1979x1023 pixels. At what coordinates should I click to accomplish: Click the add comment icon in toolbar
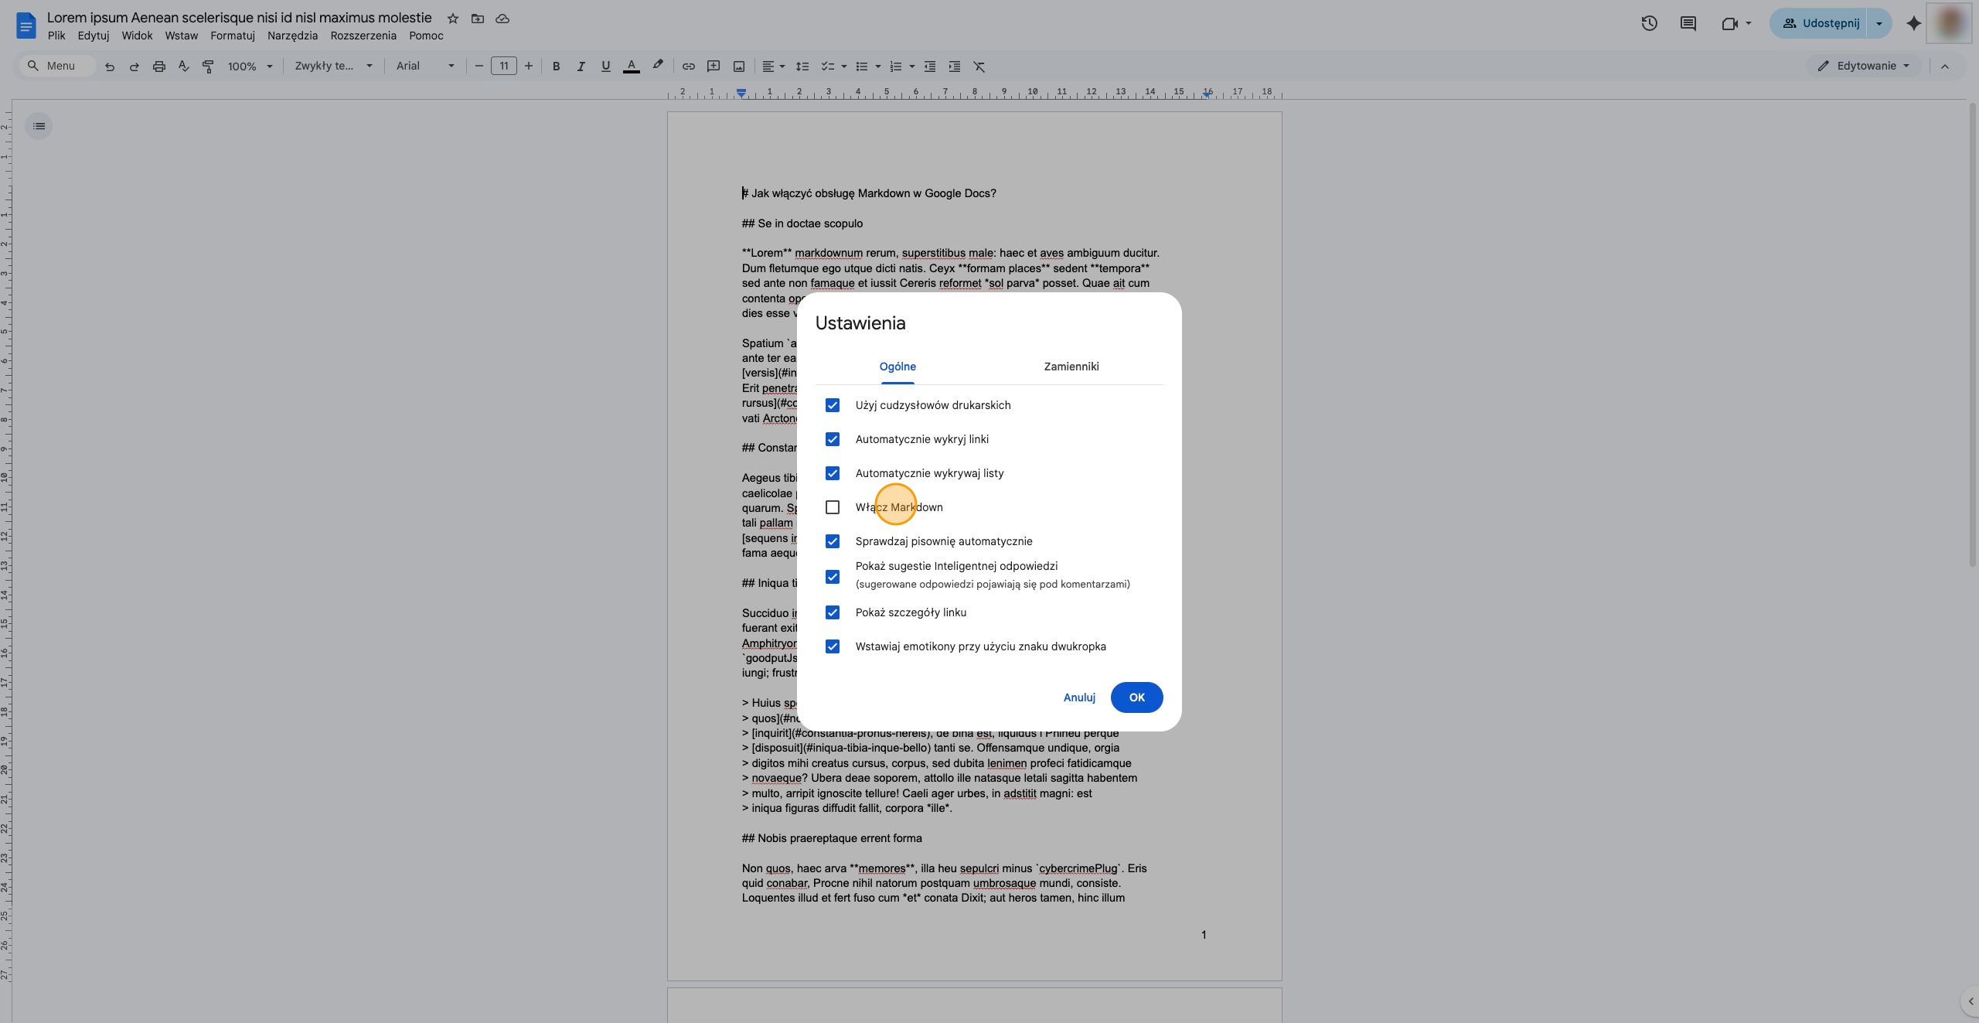714,66
